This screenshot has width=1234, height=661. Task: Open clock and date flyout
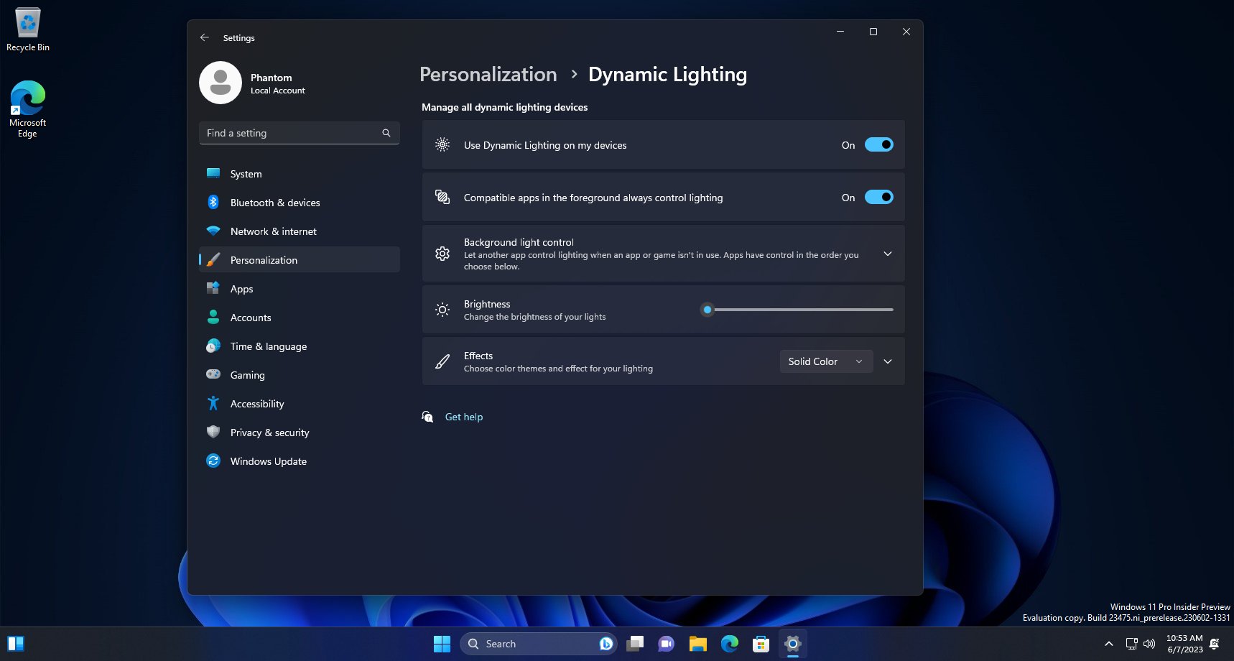click(1184, 644)
